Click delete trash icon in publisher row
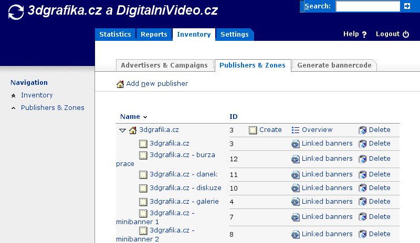 click(362, 130)
